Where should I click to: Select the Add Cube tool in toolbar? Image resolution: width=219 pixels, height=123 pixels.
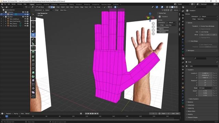click(33, 48)
